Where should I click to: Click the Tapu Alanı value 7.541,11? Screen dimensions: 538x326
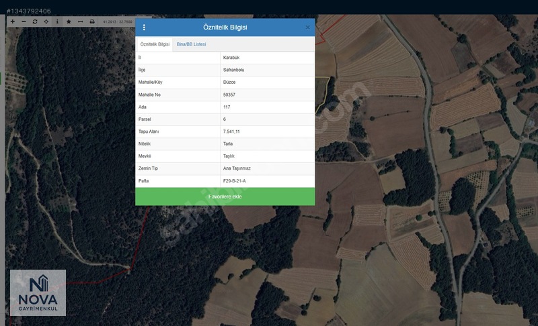pyautogui.click(x=231, y=131)
